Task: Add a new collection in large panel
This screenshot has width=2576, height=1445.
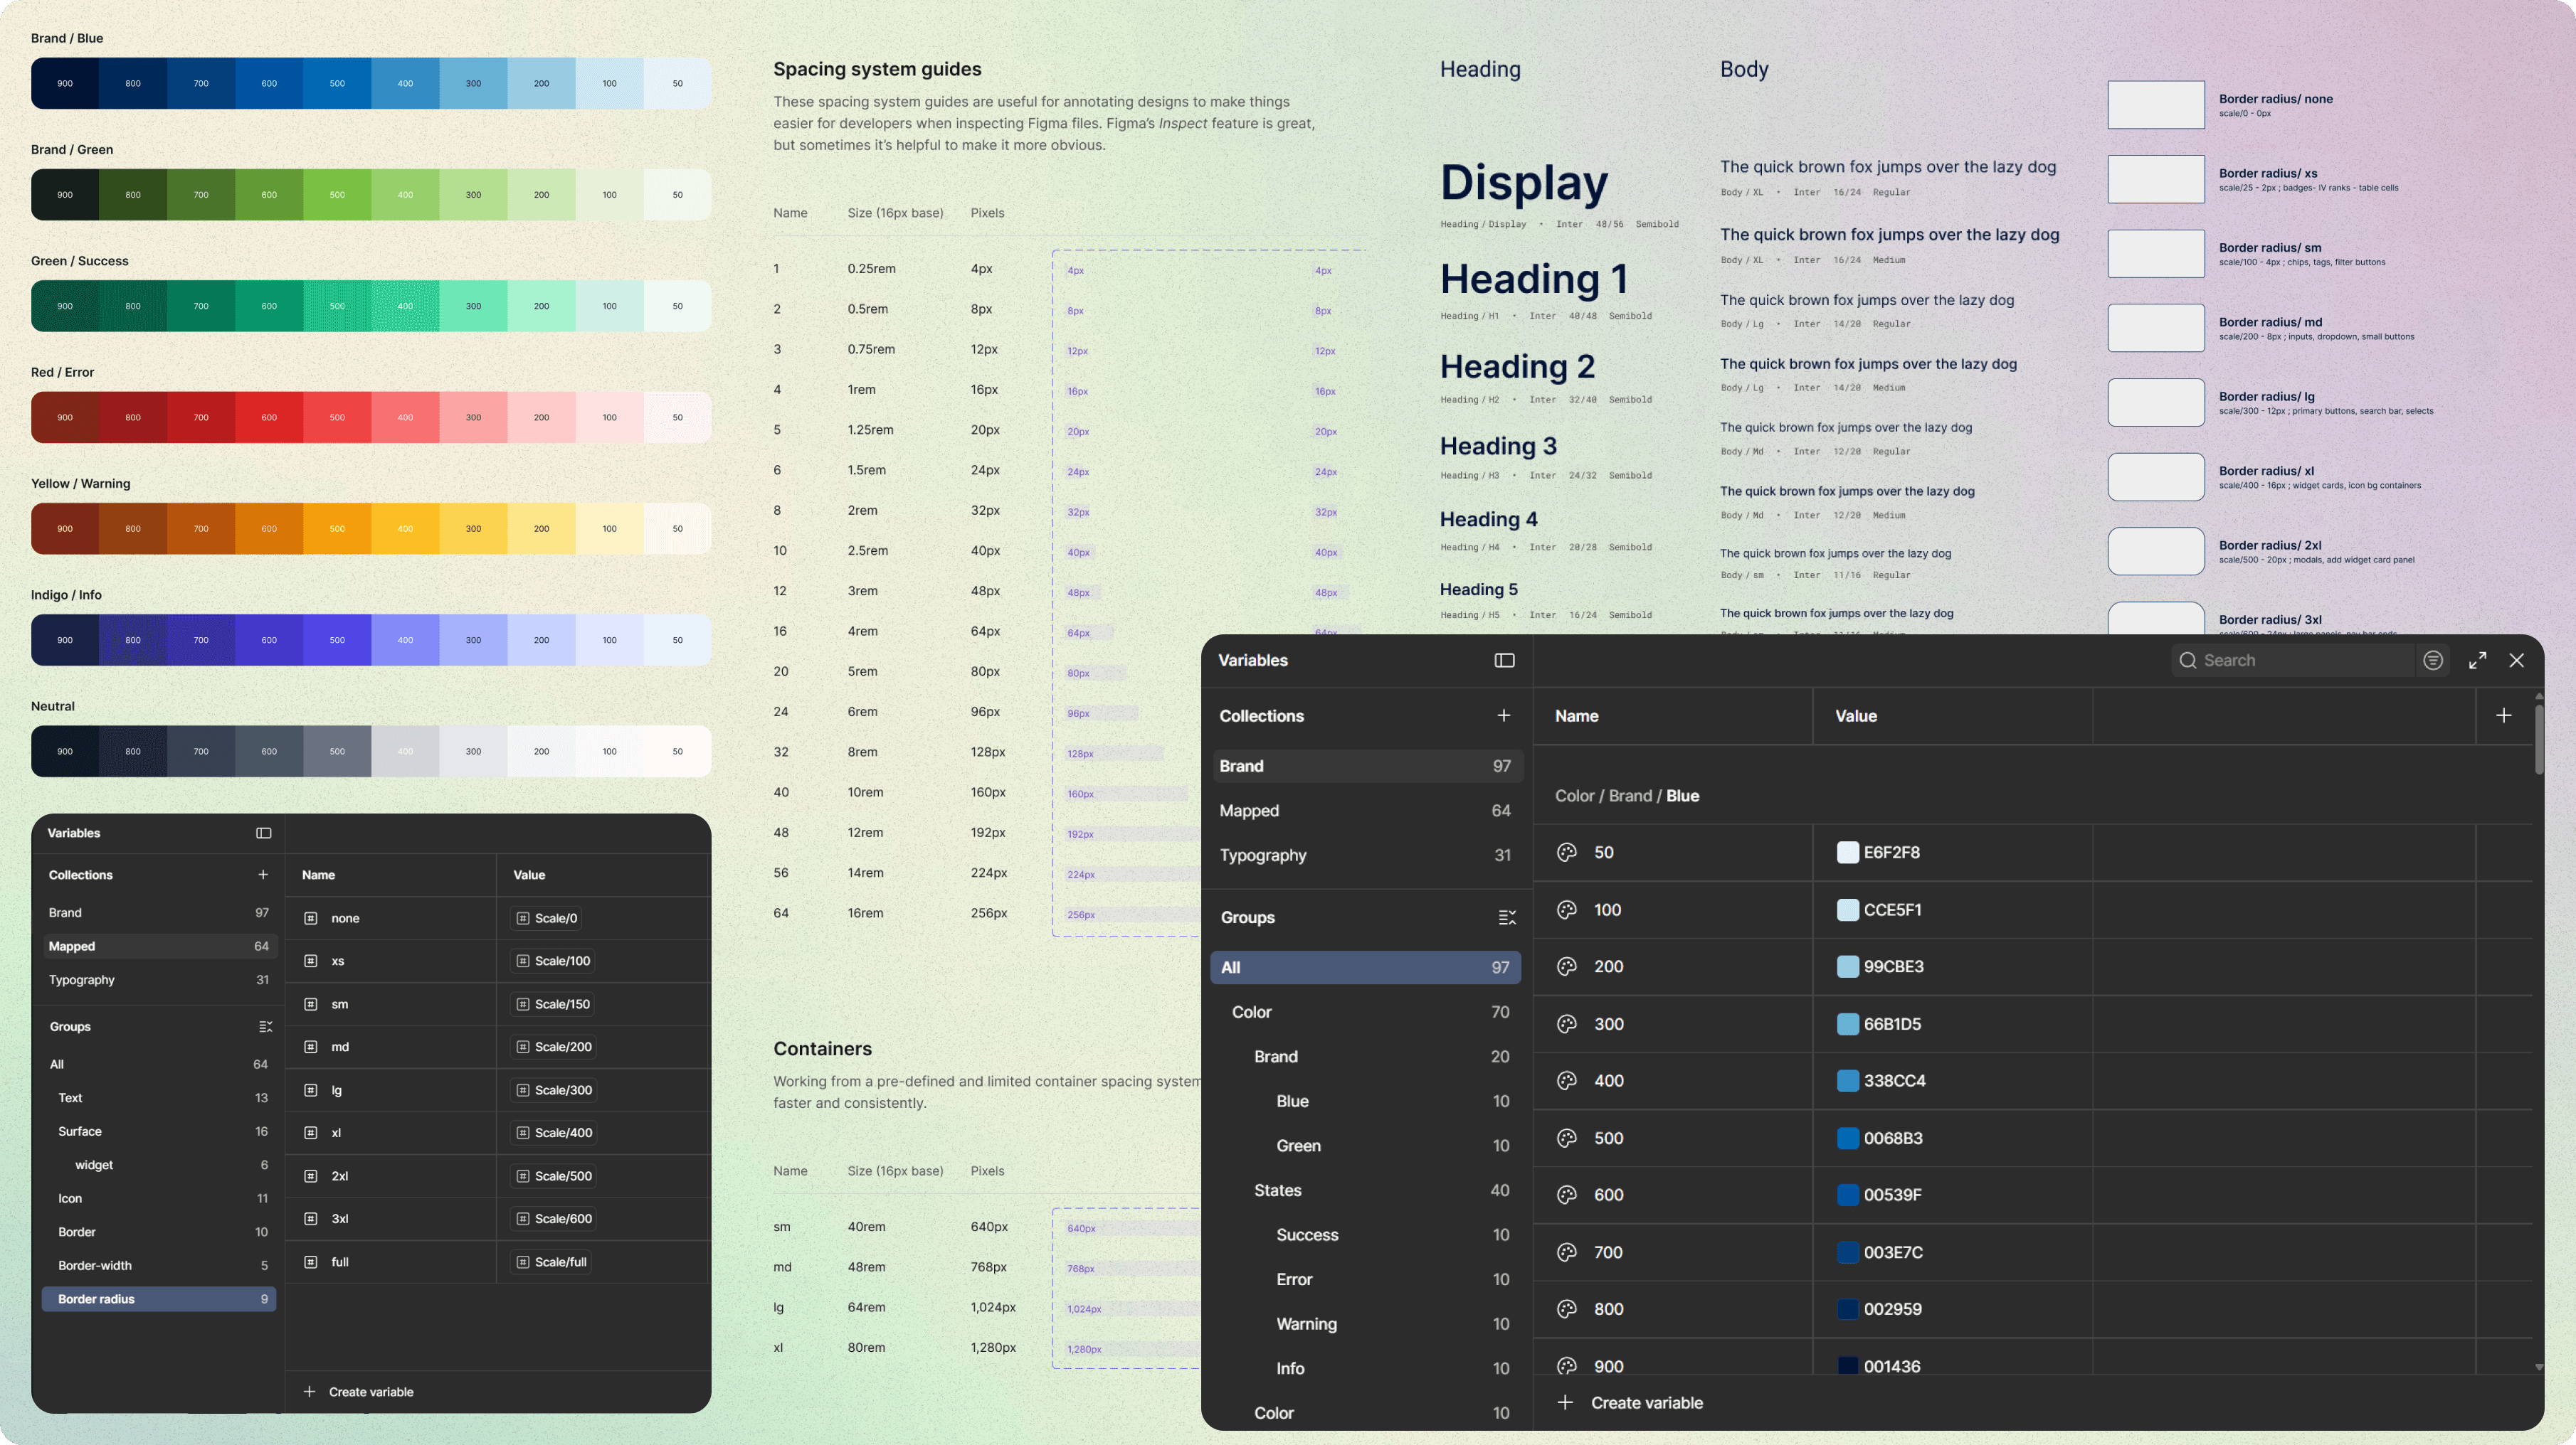Action: pos(1503,715)
